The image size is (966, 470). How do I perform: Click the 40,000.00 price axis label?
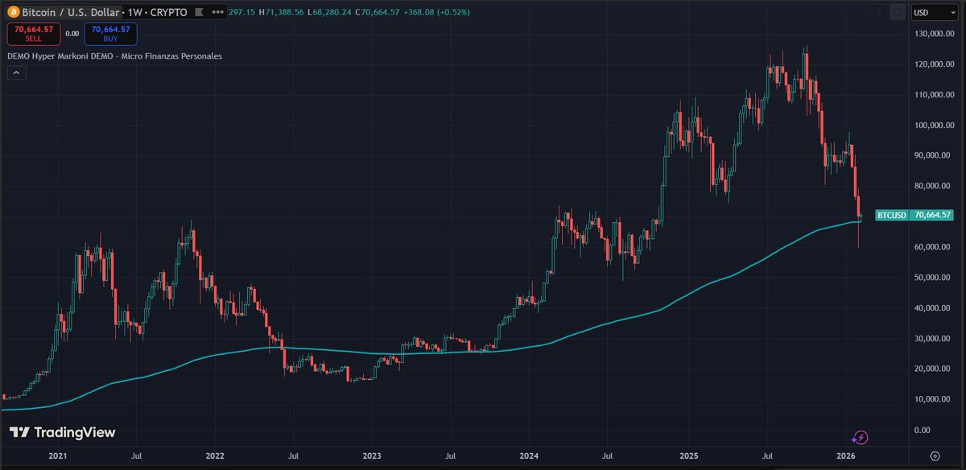[x=934, y=308]
